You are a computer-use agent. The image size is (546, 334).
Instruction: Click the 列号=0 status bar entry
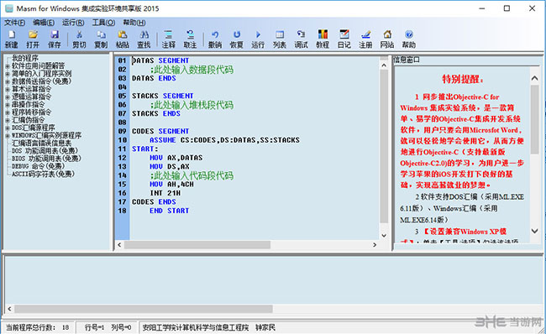pyautogui.click(x=121, y=327)
